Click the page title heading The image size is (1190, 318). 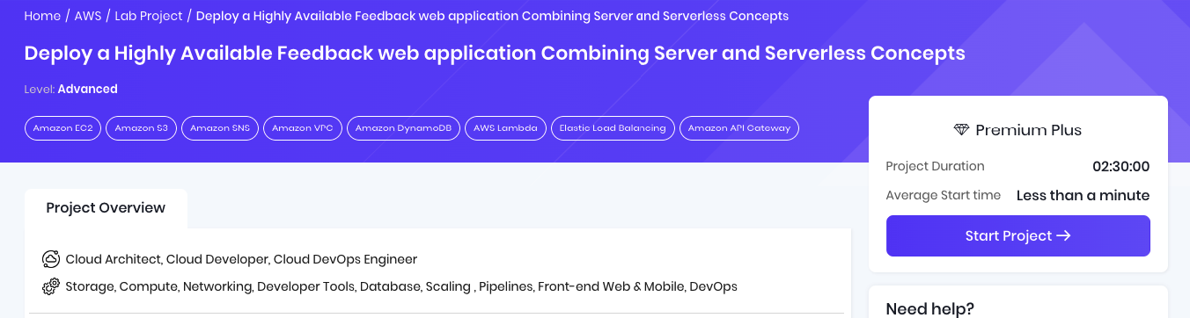tap(495, 54)
